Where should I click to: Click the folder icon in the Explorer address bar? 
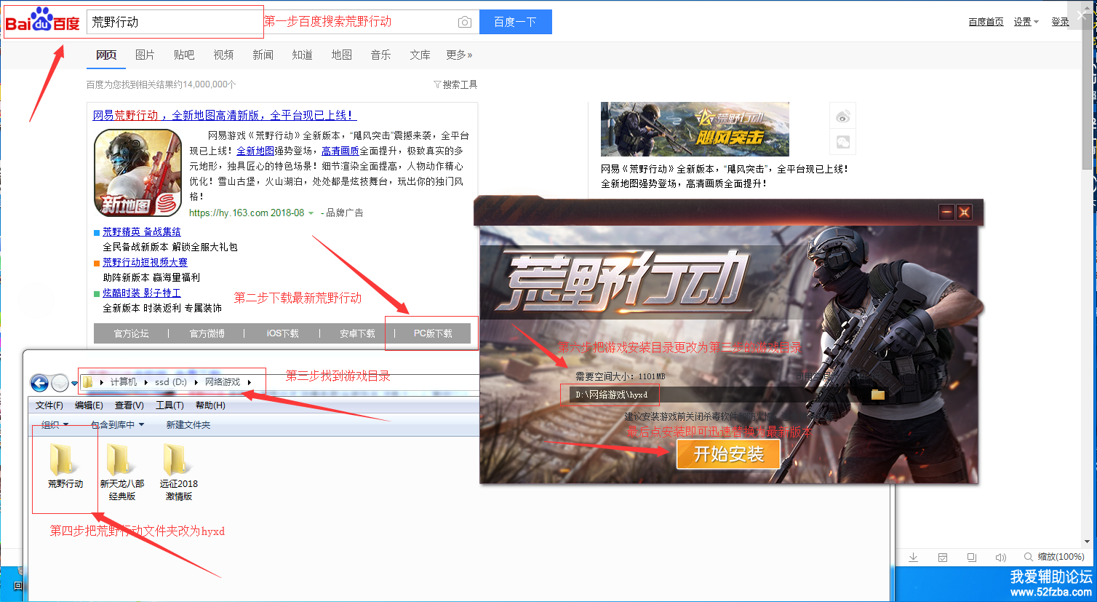tap(88, 382)
